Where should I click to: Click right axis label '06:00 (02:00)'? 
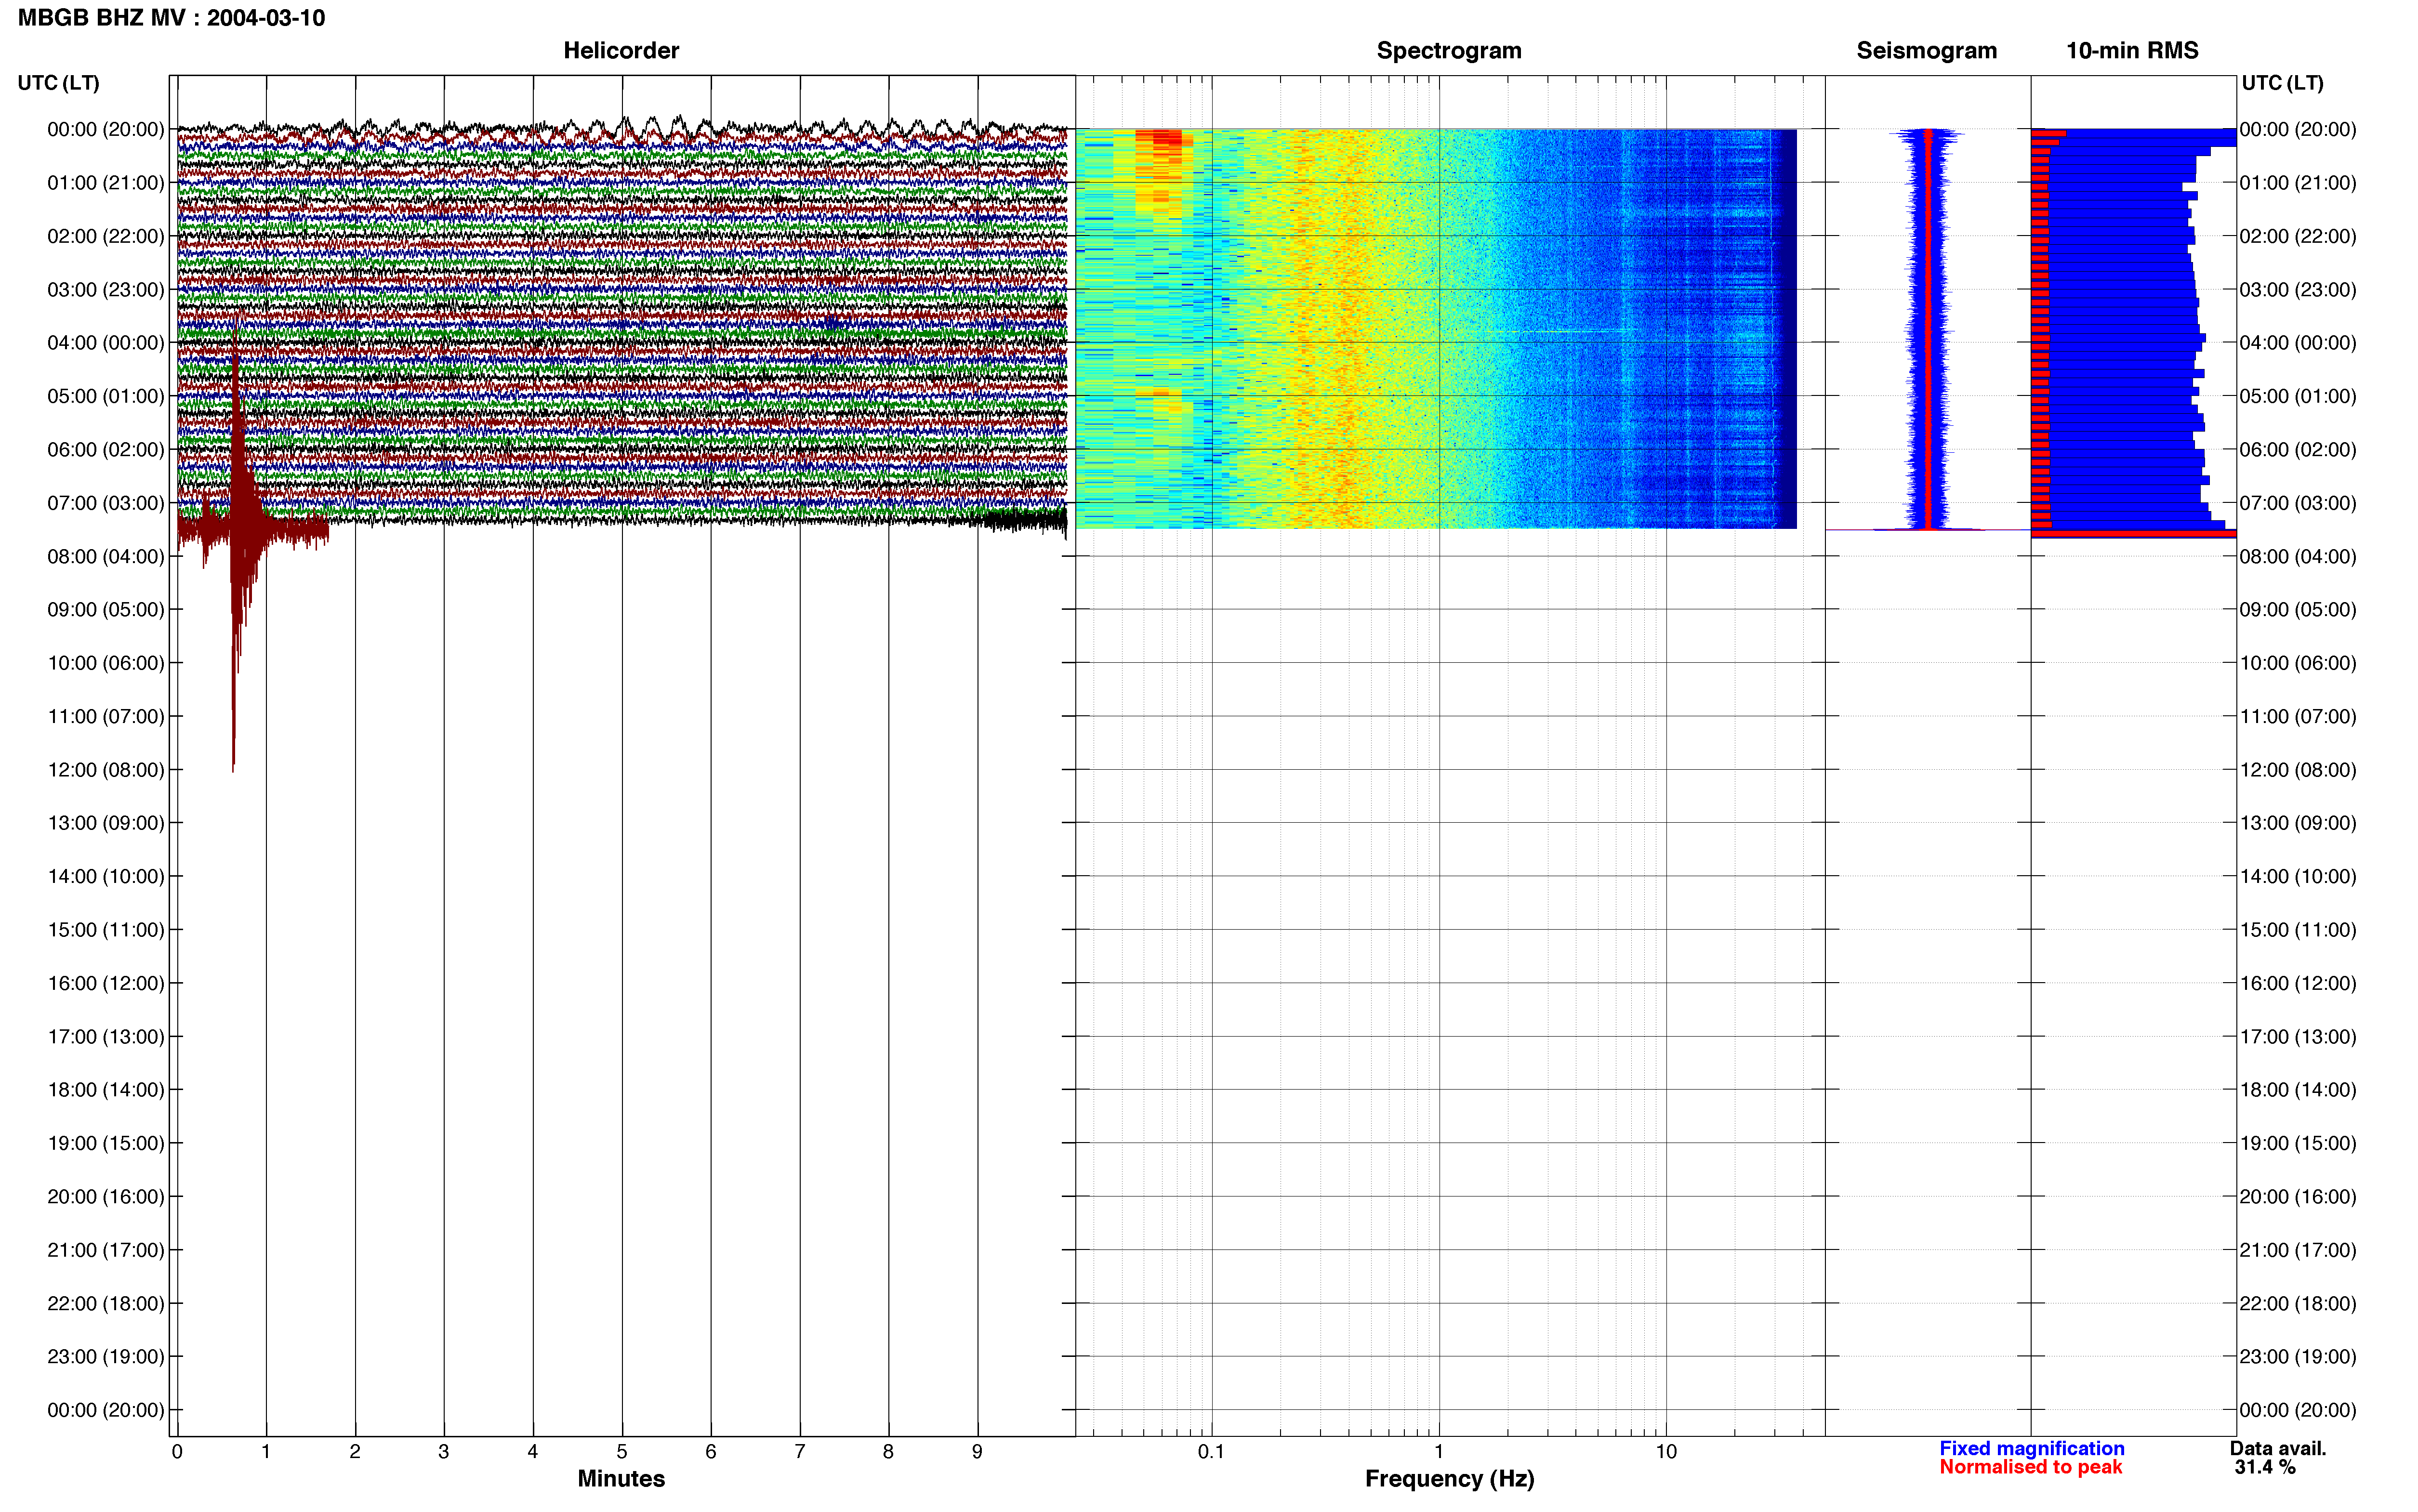(2298, 450)
